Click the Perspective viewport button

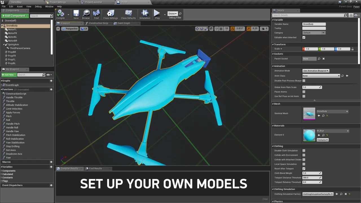tap(70, 29)
